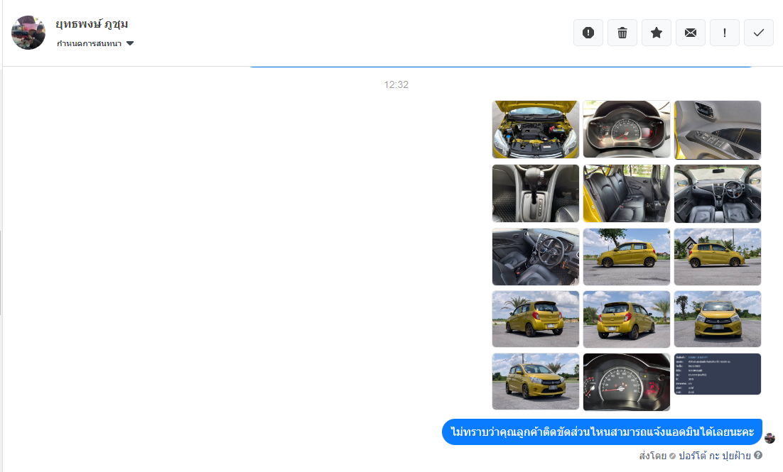Mark conversation done with the checkmark button

759,33
